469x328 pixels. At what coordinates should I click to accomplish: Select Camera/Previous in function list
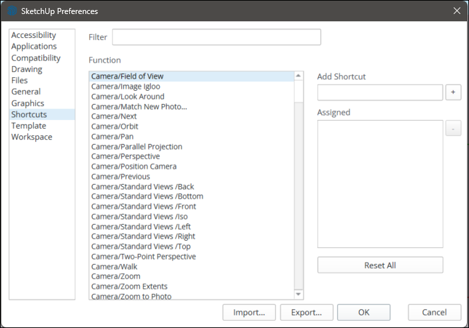(192, 177)
